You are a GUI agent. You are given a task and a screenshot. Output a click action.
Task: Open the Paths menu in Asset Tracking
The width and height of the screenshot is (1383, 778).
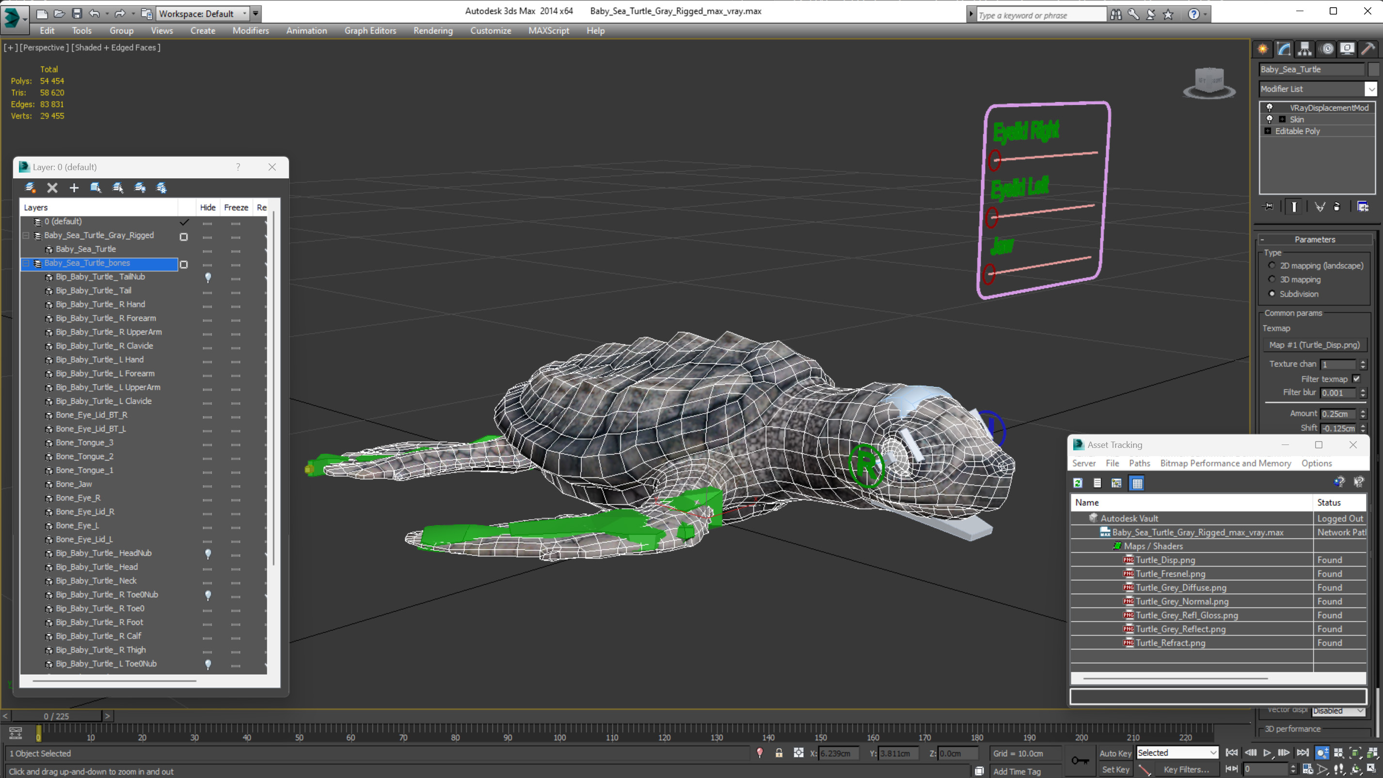(x=1139, y=463)
